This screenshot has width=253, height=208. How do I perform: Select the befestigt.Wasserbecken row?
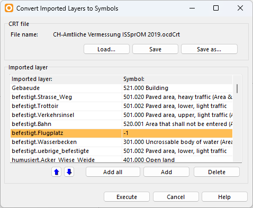point(121,142)
